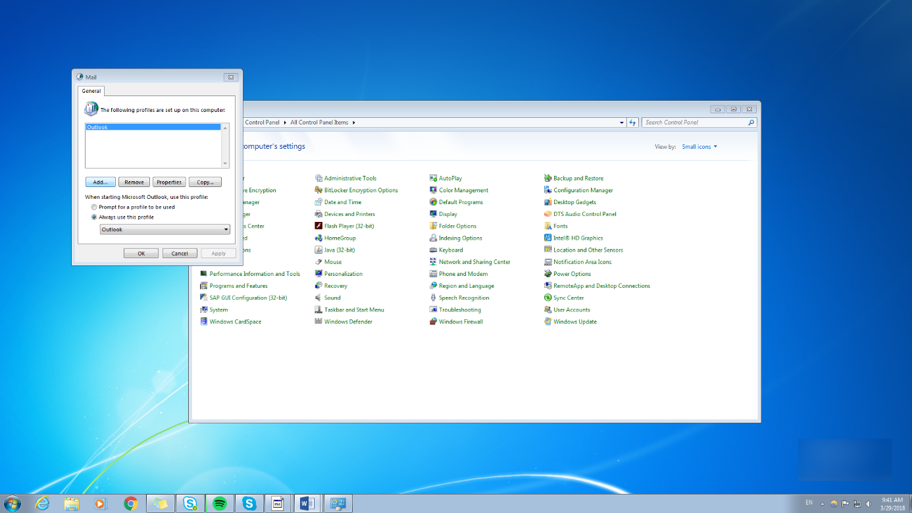Open Folder Options
Screen dimensions: 912x513
[x=453, y=226]
